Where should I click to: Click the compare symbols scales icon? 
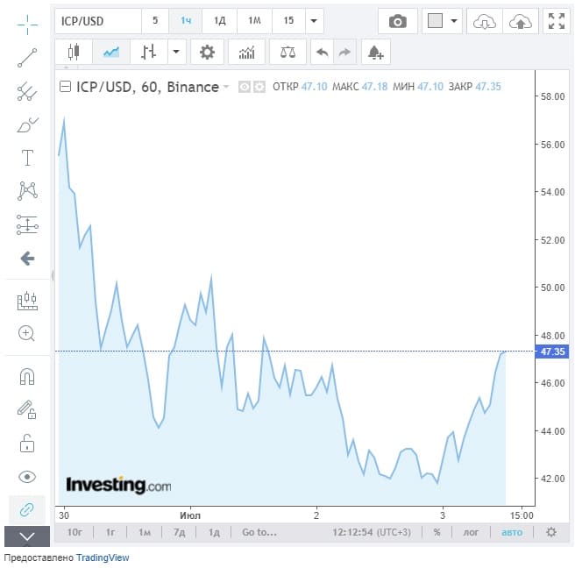(x=287, y=53)
